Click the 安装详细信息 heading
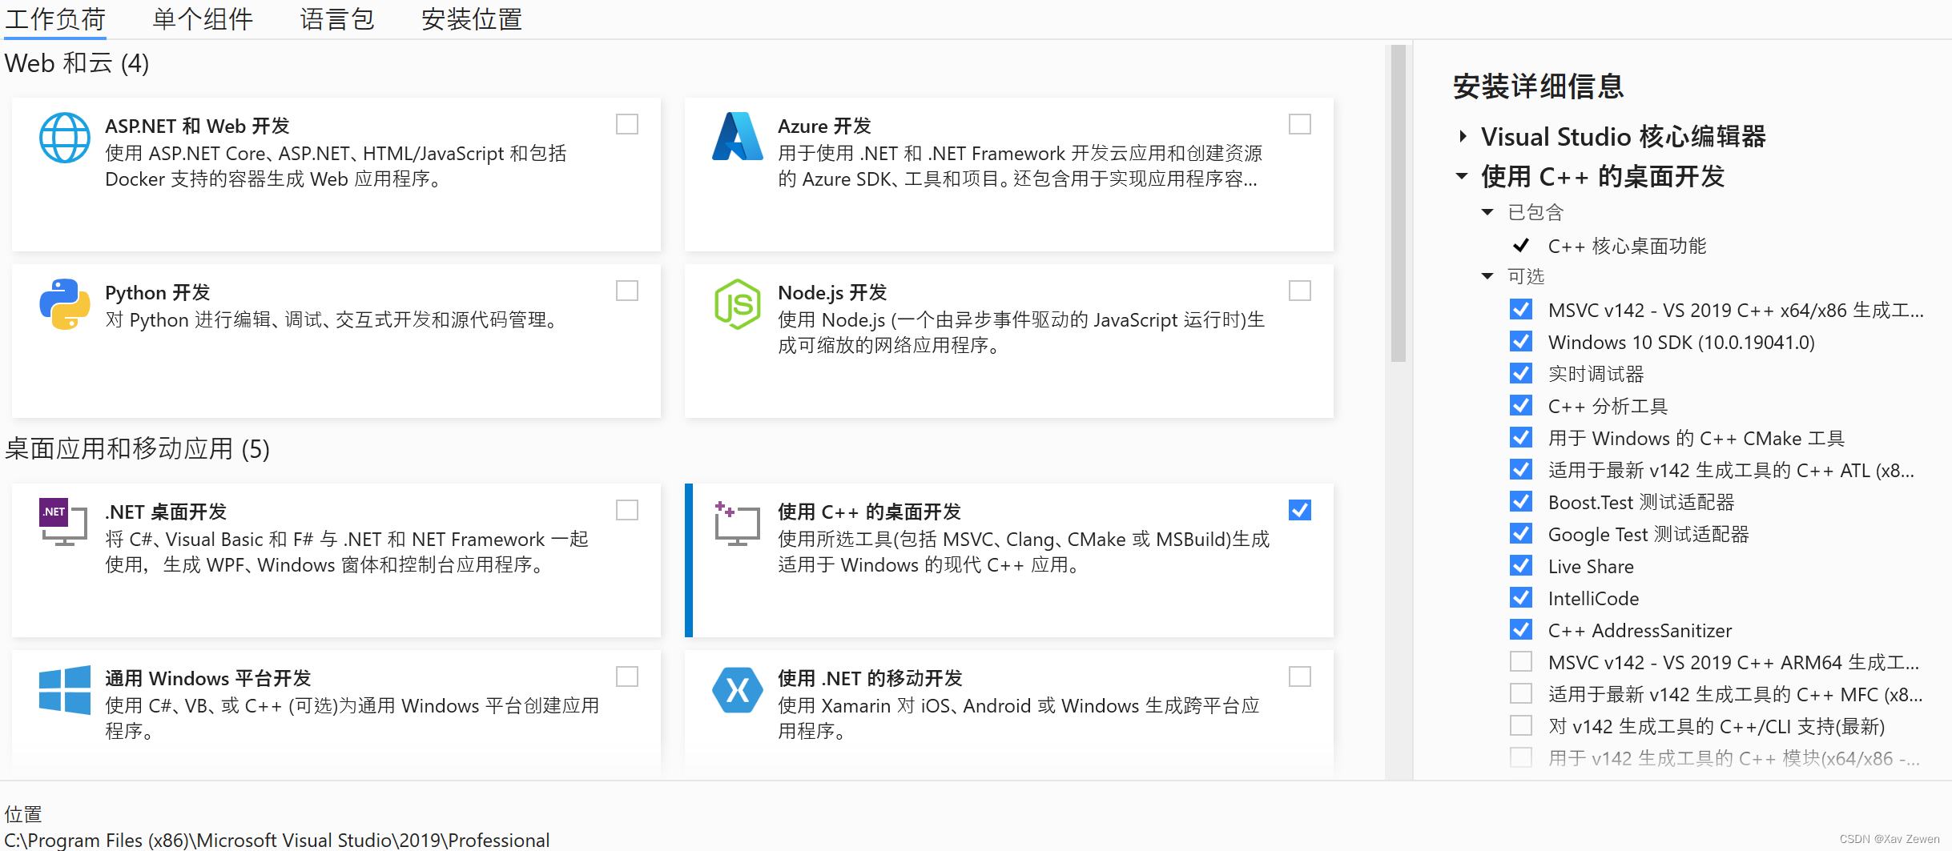This screenshot has width=1952, height=851. tap(1538, 86)
